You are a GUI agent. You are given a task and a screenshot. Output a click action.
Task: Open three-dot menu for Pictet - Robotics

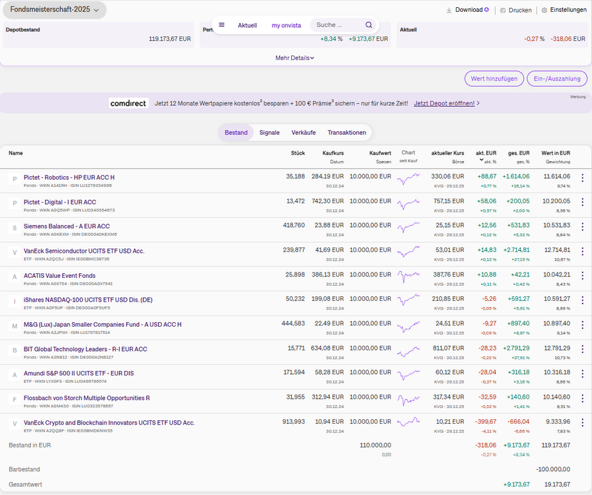point(582,178)
